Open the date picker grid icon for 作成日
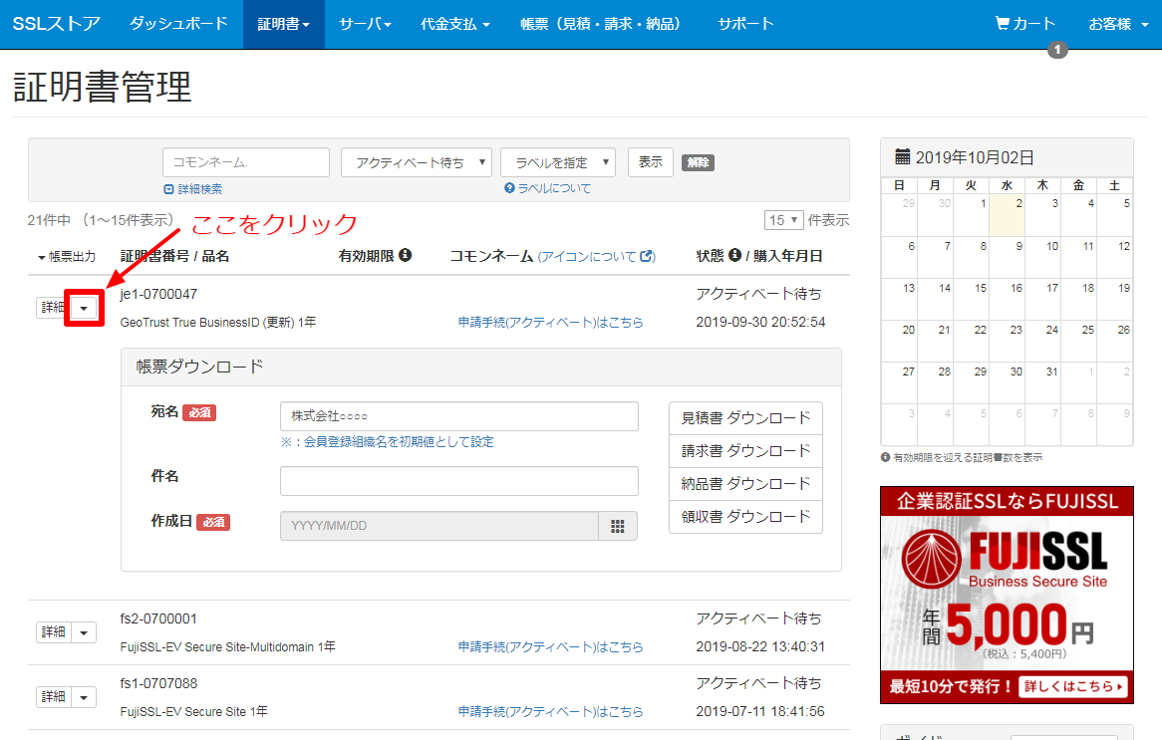The image size is (1162, 740). point(617,526)
